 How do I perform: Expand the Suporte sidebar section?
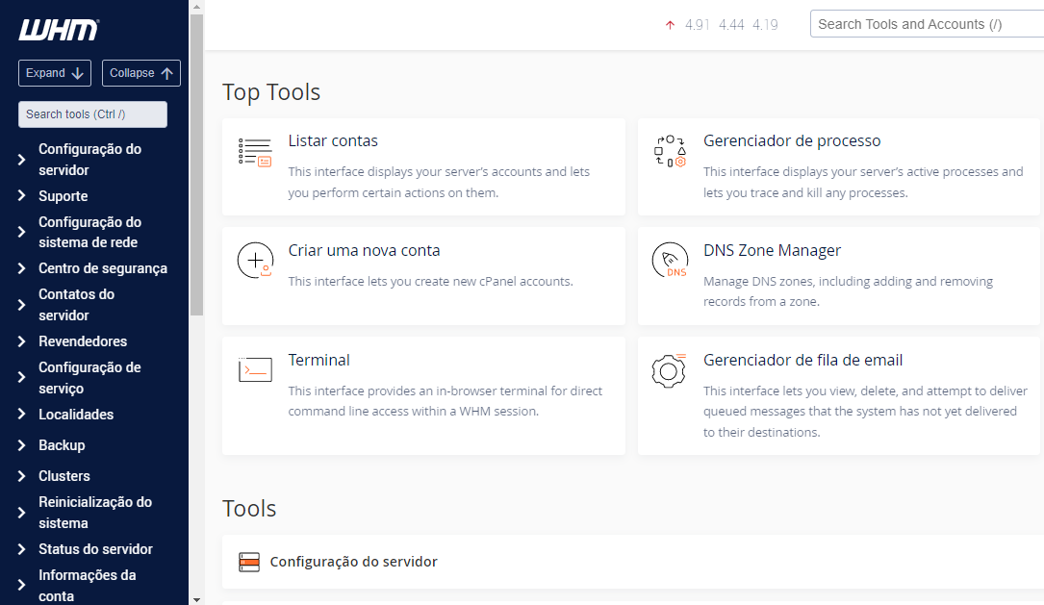point(22,196)
